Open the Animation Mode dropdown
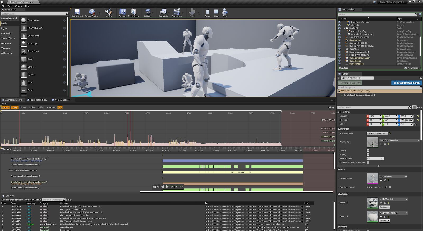423x231 pixels. (x=377, y=133)
